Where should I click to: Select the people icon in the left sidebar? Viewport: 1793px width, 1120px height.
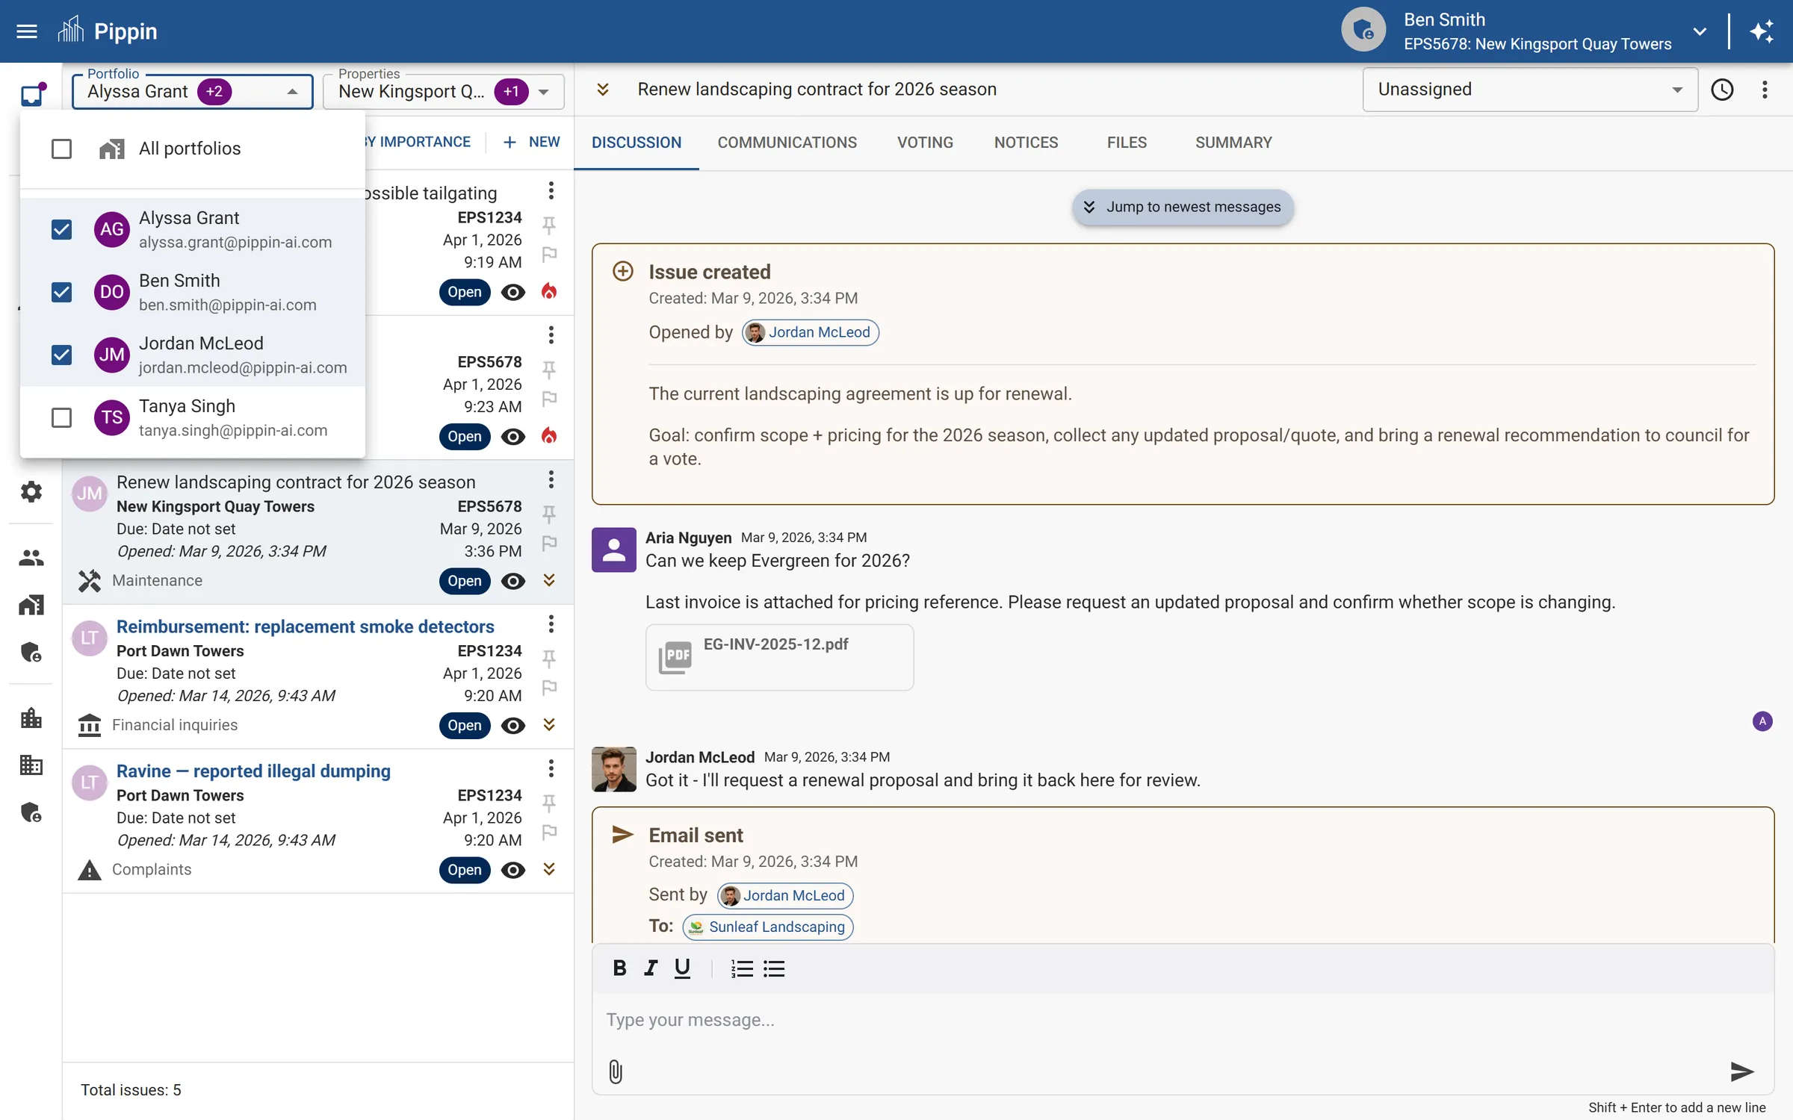point(31,557)
